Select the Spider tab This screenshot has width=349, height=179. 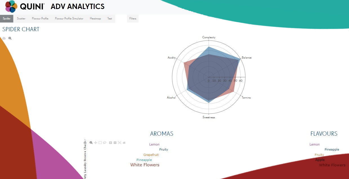(6, 19)
